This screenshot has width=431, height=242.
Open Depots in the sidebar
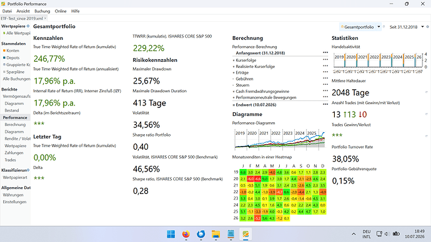pos(13,58)
